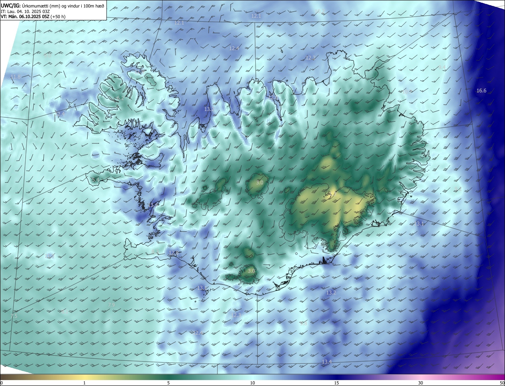Click the 13.2 value south of Vatnajökull coast

coord(331,293)
